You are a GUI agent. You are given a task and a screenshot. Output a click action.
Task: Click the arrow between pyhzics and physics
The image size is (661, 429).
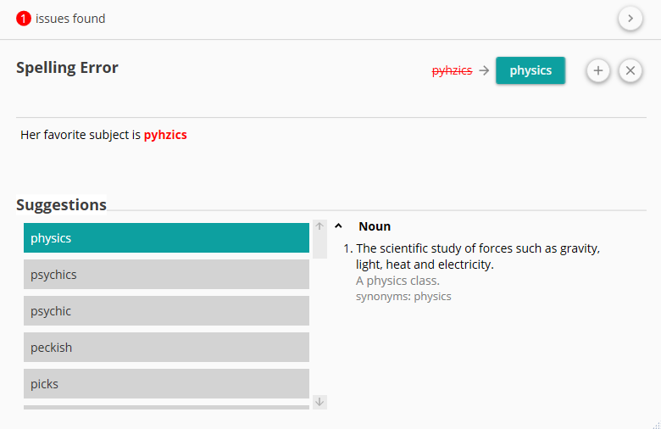point(484,70)
